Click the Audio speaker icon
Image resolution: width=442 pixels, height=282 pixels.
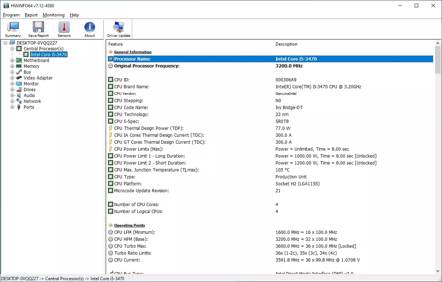19,96
